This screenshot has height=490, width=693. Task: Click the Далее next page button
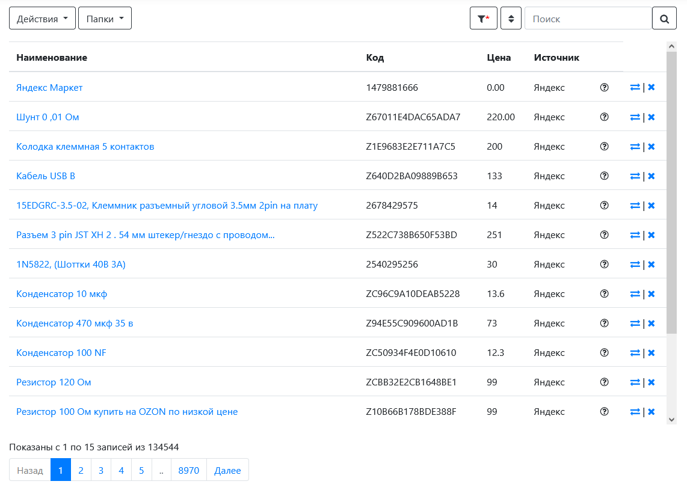[x=227, y=470]
